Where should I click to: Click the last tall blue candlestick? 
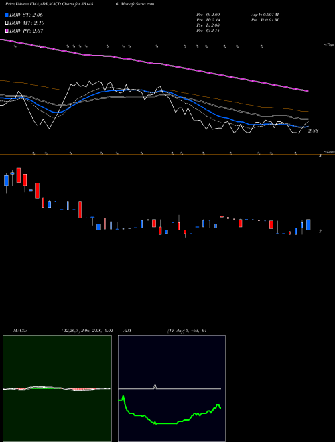pos(308,224)
